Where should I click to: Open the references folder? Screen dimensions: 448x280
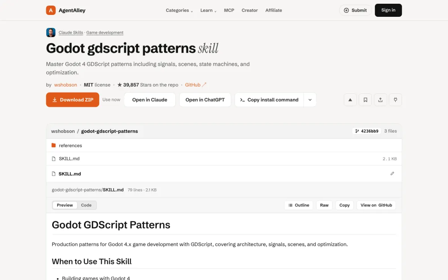pyautogui.click(x=224, y=146)
